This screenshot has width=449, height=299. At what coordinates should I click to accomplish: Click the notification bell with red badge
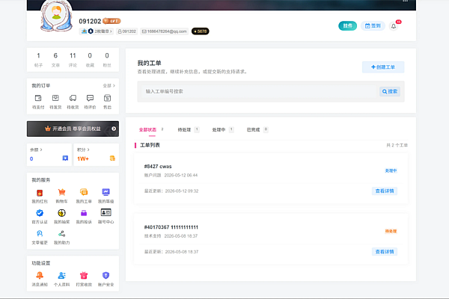tap(394, 26)
